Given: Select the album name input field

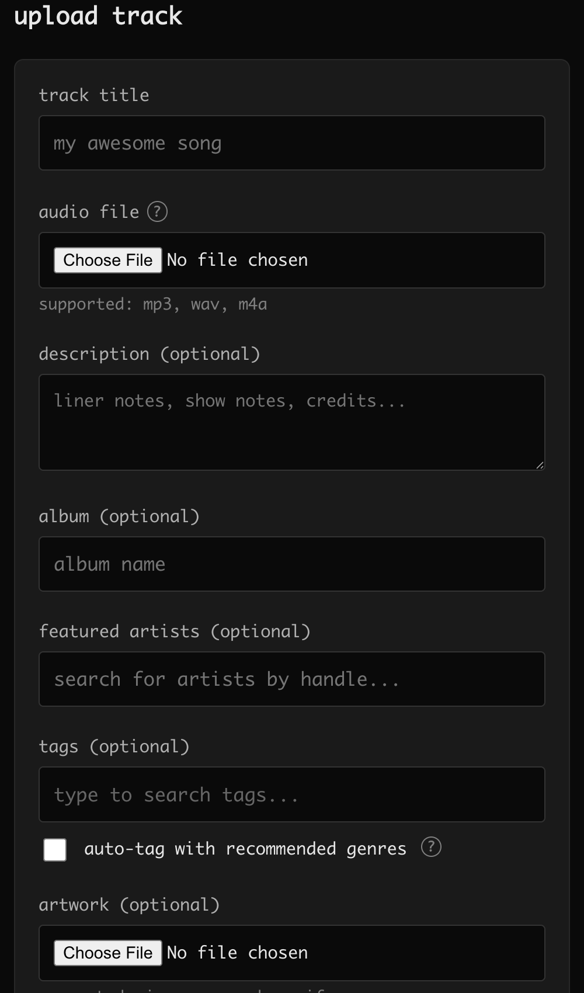Looking at the screenshot, I should coord(291,564).
